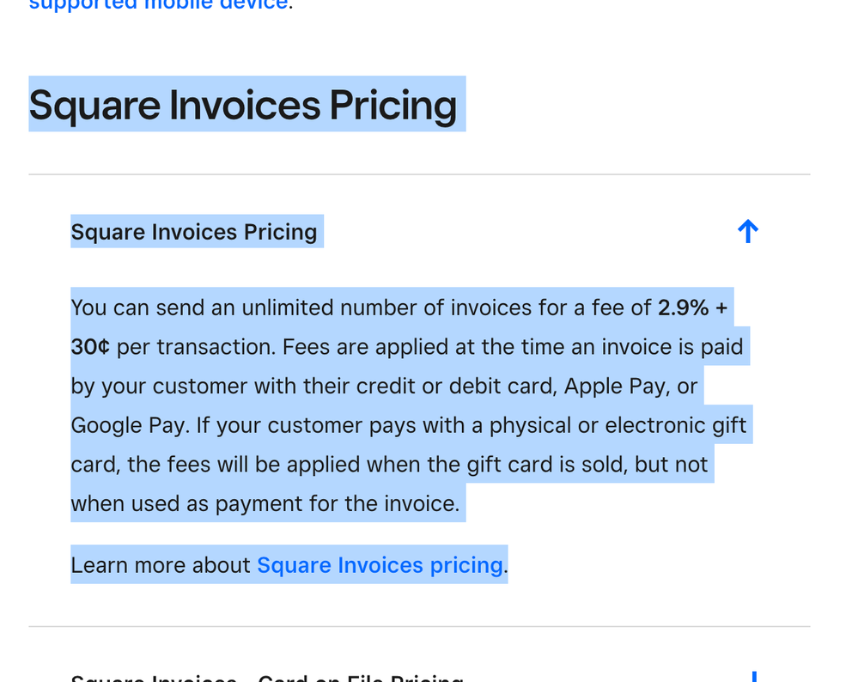Click the expanded Square Invoices Pricing accordion title
858x682 pixels.
point(194,232)
